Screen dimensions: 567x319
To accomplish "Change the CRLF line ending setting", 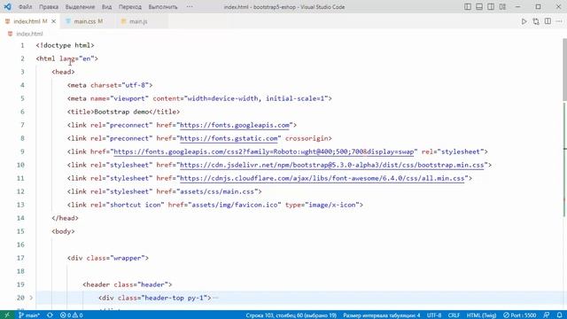I will tap(454, 315).
